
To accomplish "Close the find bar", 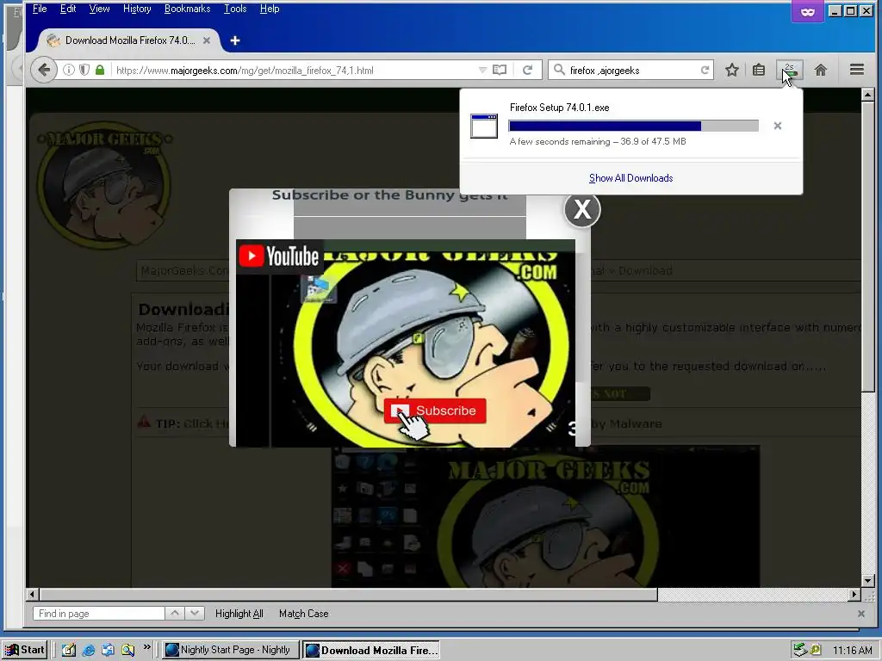I will point(861,614).
